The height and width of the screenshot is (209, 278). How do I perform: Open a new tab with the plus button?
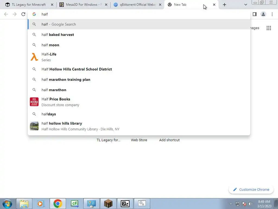pyautogui.click(x=225, y=5)
